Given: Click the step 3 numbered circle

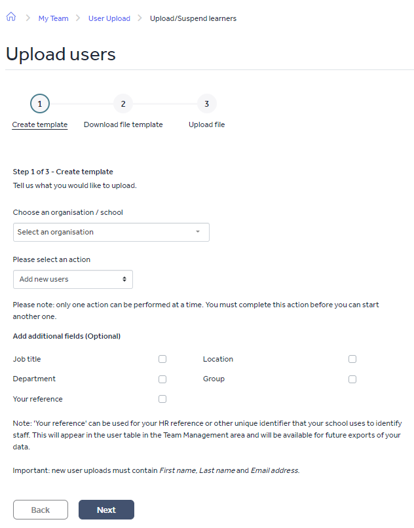Looking at the screenshot, I should (x=207, y=104).
